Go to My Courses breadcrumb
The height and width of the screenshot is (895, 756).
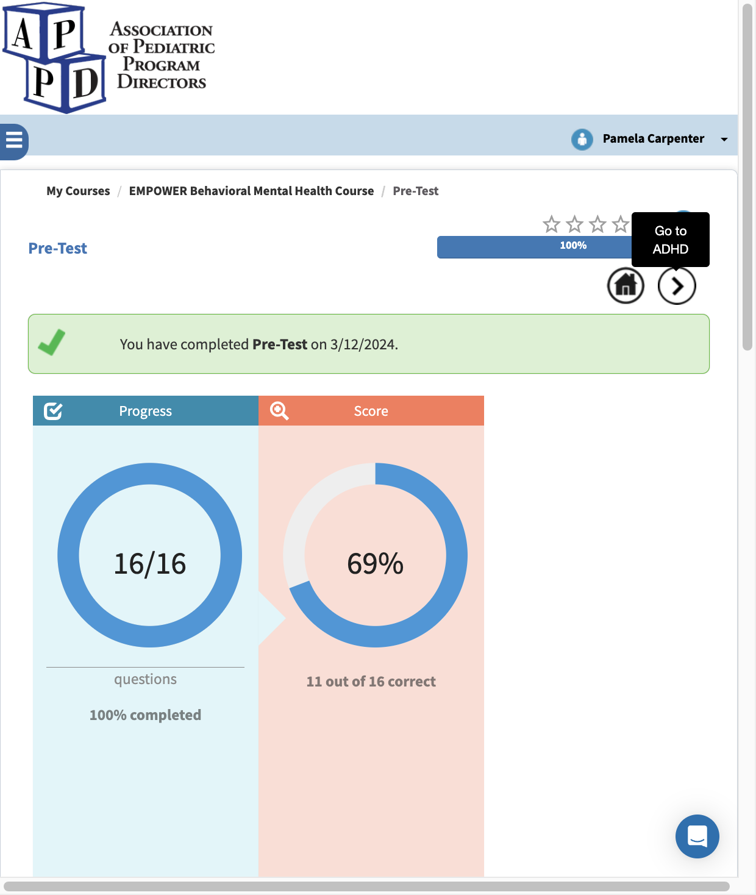click(78, 191)
